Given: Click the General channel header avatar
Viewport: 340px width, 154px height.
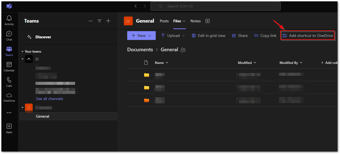Looking at the screenshot, I should pos(128,21).
